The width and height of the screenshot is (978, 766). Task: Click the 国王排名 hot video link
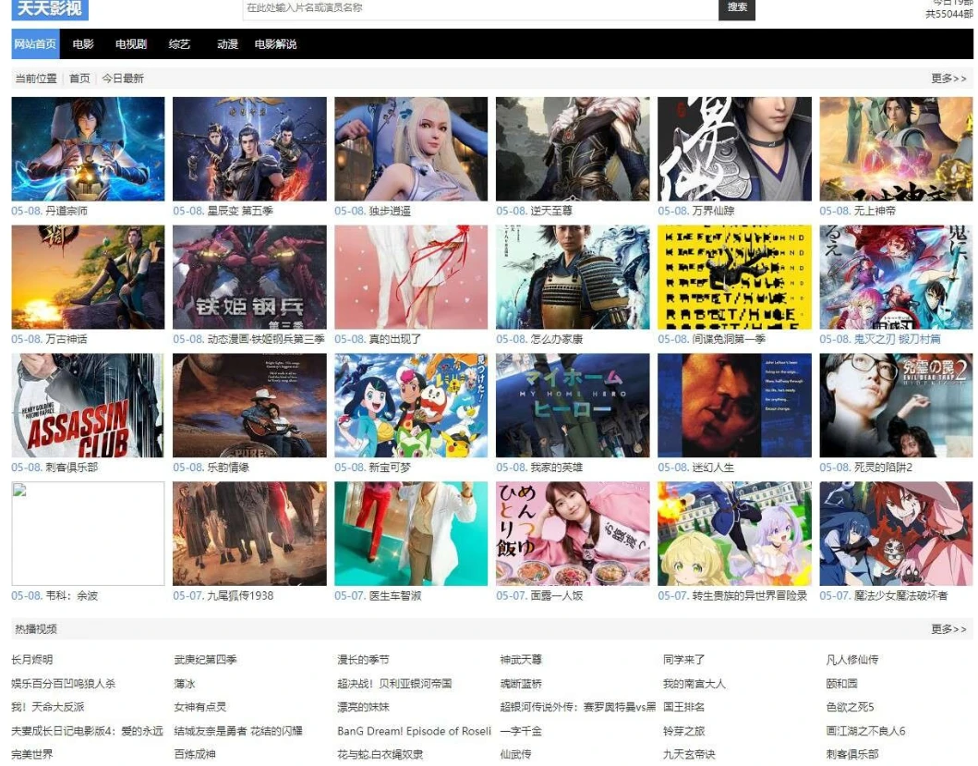[683, 707]
